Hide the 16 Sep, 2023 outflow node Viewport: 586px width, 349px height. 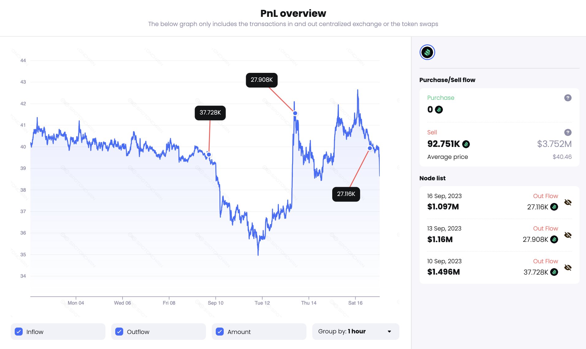pos(568,202)
